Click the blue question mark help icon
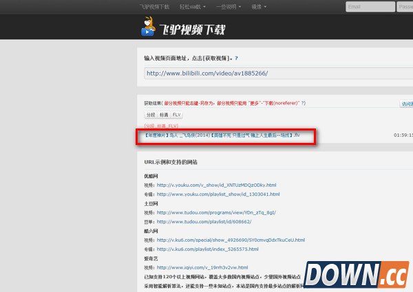The image size is (413, 292). click(x=236, y=59)
